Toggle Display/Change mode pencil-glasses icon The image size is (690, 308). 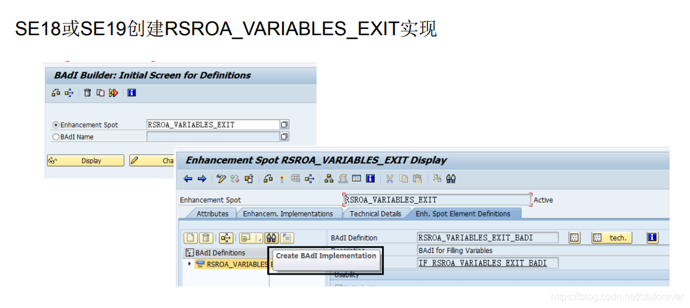click(x=221, y=179)
